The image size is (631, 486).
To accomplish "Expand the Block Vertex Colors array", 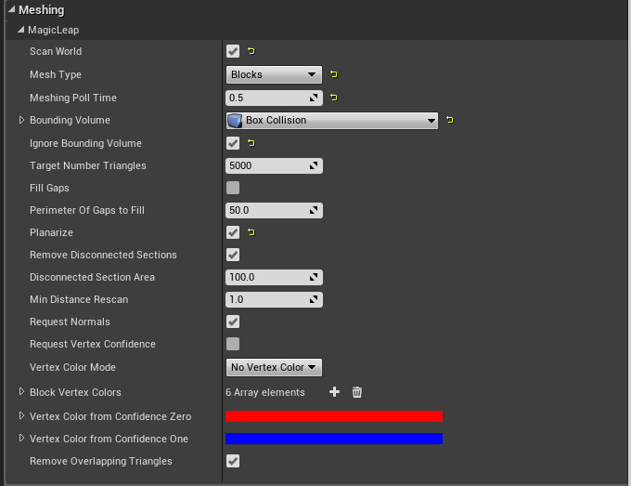I will (x=22, y=392).
